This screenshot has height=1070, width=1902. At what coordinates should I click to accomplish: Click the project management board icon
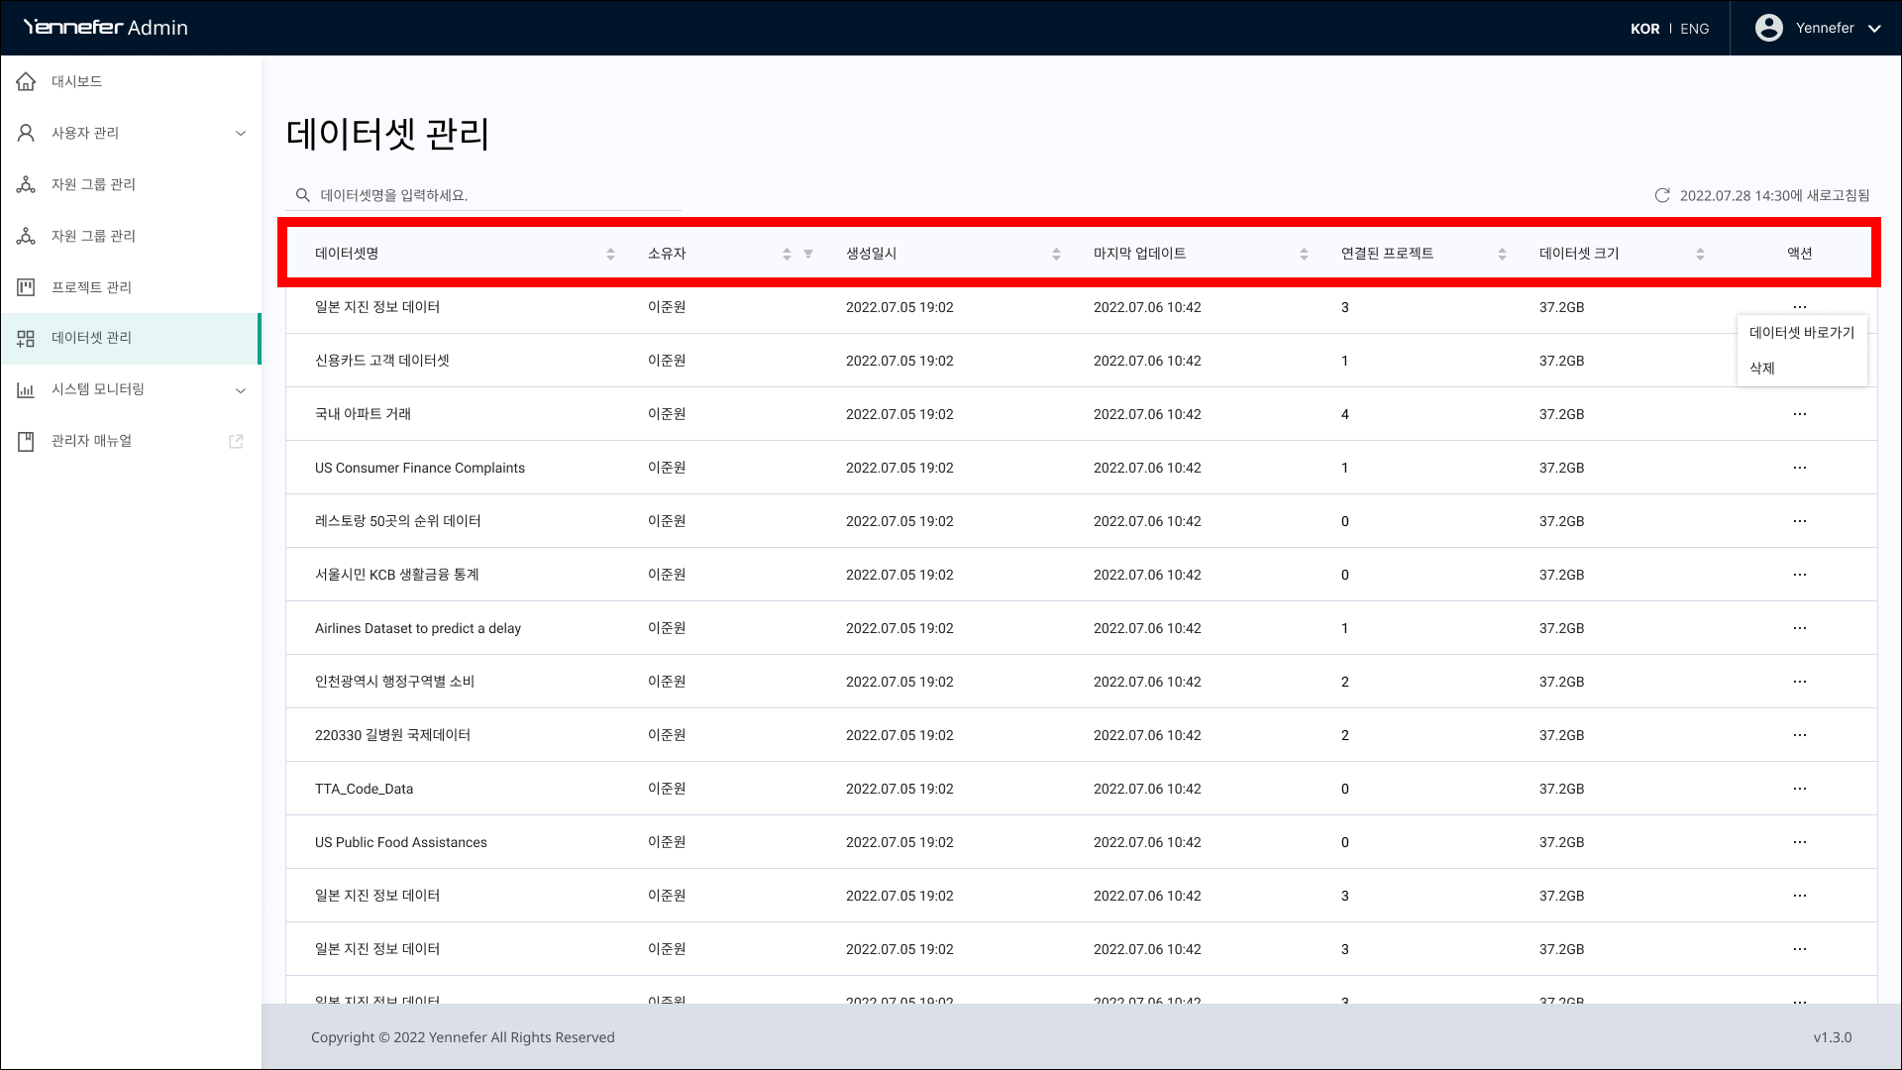tap(27, 287)
